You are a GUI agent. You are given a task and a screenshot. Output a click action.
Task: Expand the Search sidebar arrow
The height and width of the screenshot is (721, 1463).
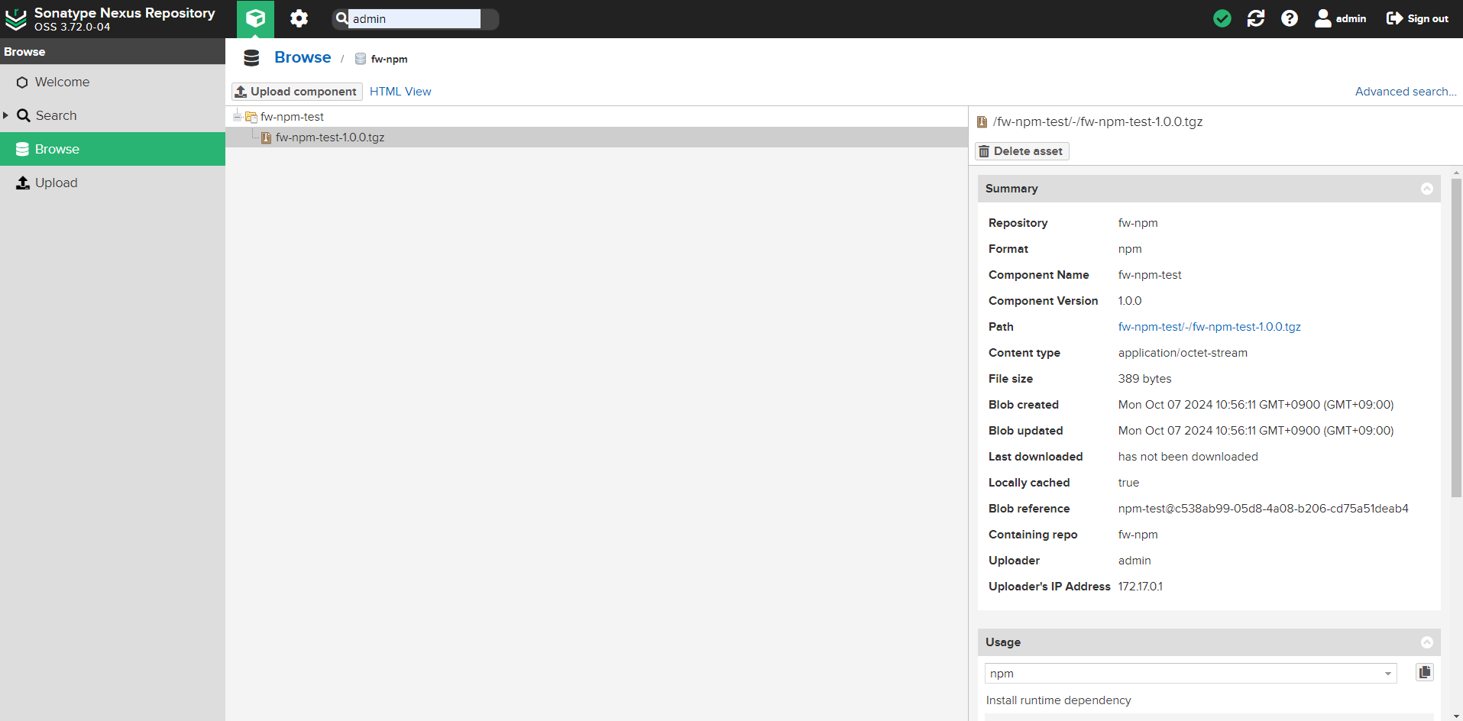click(x=5, y=115)
